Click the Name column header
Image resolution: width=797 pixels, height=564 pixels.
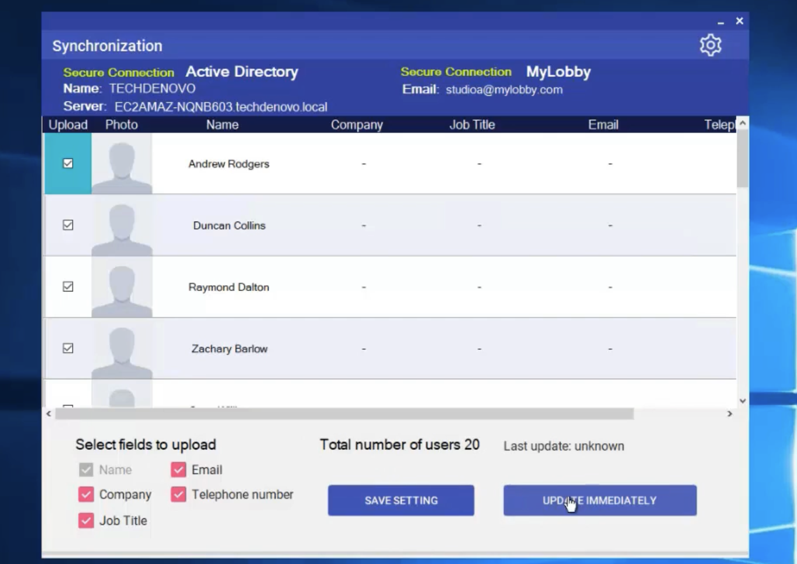(x=222, y=124)
